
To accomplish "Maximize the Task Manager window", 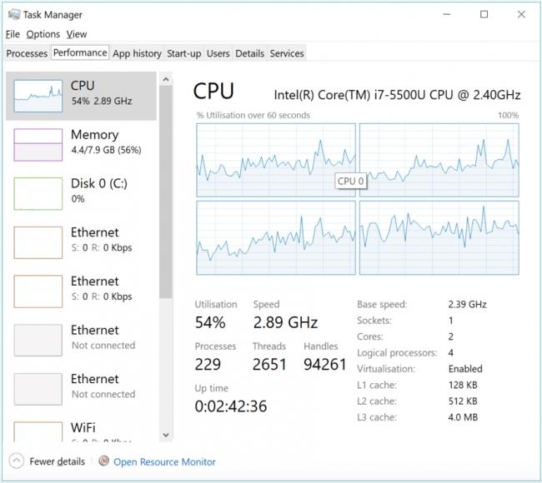I will [x=484, y=14].
